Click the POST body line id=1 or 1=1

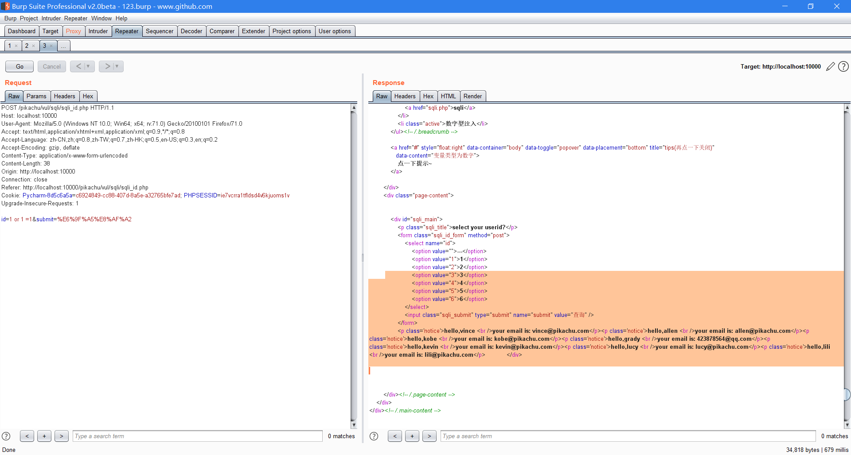click(66, 219)
